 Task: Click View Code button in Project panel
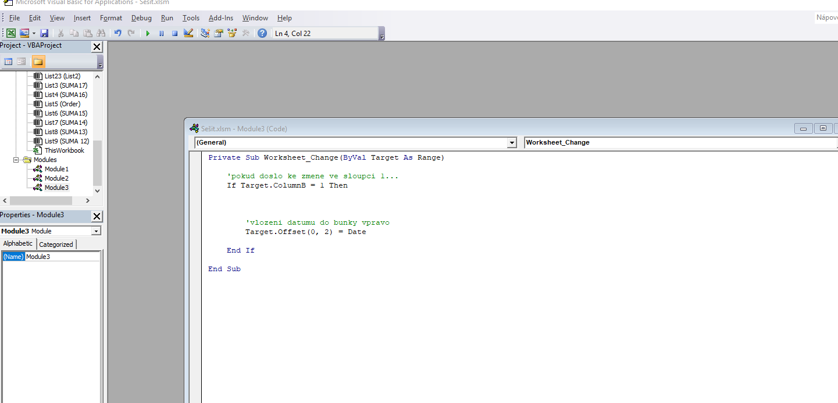tap(8, 62)
